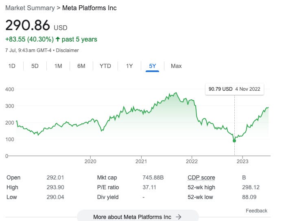Click the green data point on the chart

point(234,141)
